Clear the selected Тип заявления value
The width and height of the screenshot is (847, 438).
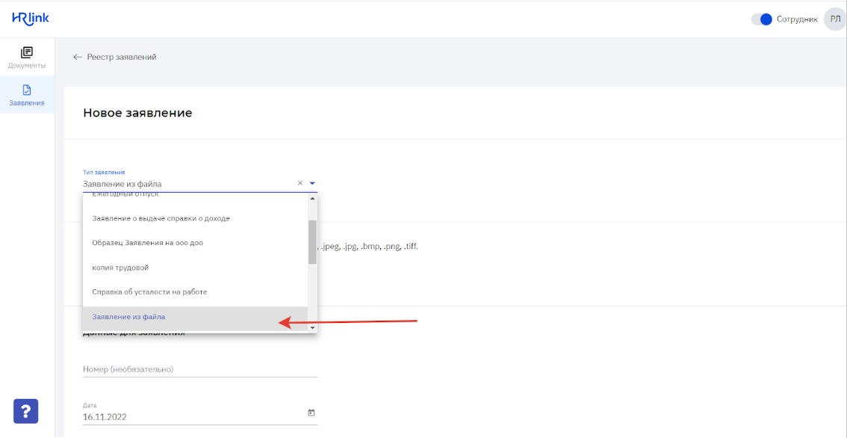[300, 183]
